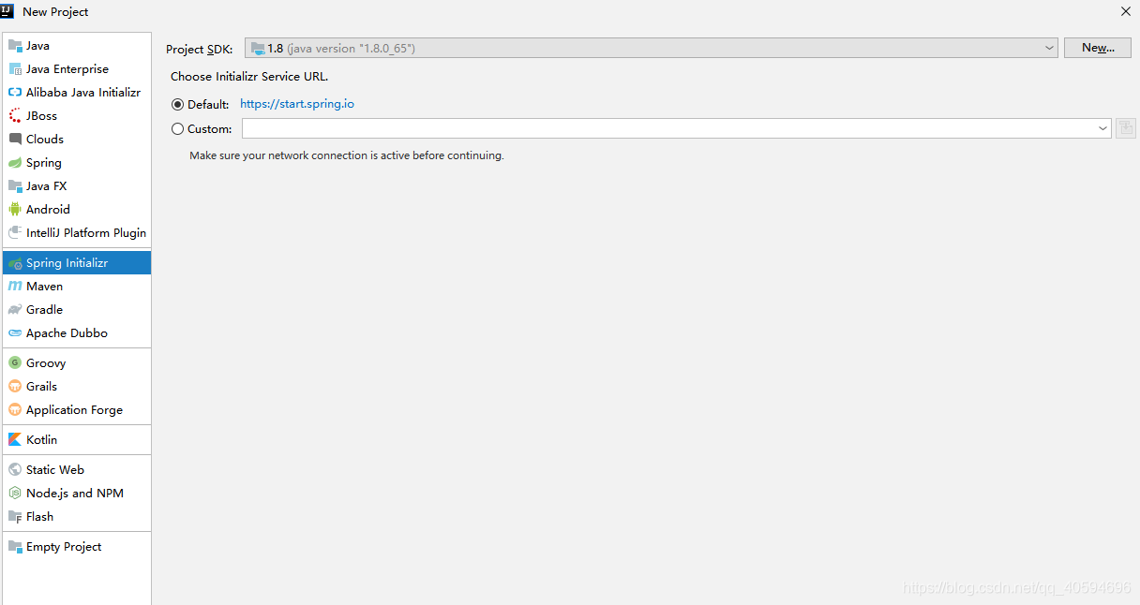Click the Java Enterprise icon

(x=15, y=68)
